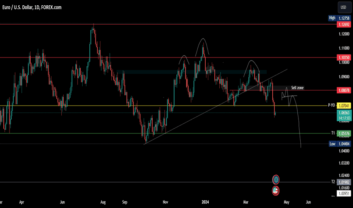The height and width of the screenshot is (208, 353).
Task: Click the May label on time axis
Action: [x=286, y=202]
